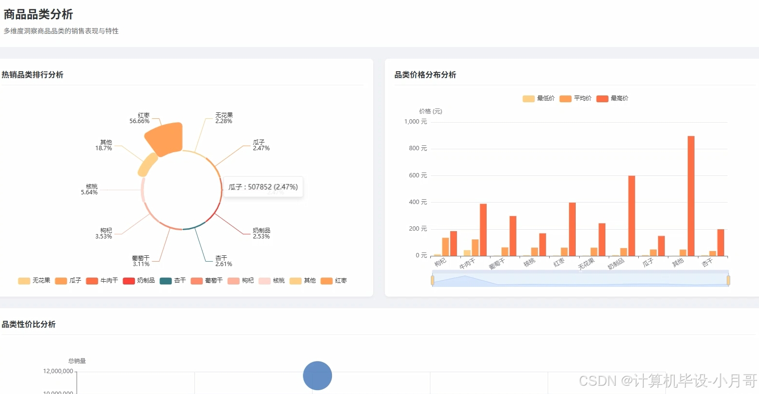Click the 商品品类分析 page title
The width and height of the screenshot is (759, 394).
(38, 15)
